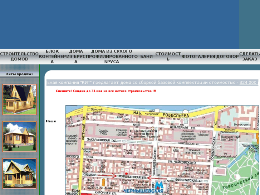The image size is (260, 195).
Task: Click the red dot location marker on map
Action: 126,174
